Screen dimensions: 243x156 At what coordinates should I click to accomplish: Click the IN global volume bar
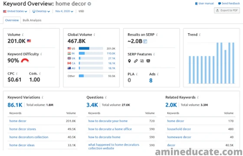click(91, 53)
